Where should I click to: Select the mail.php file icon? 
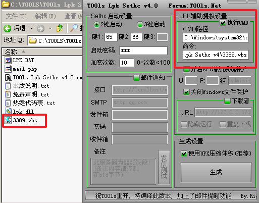coord(8,69)
